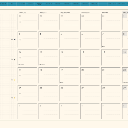Switch to the YEAR tab
Viewport: 128px width, 128px height.
point(12,4)
